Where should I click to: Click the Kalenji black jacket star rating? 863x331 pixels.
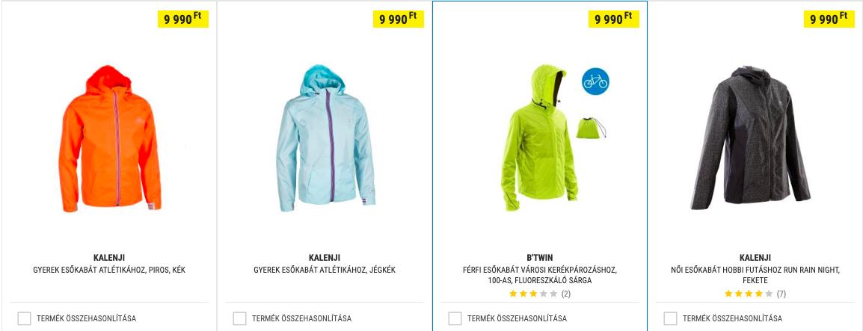[x=749, y=294]
